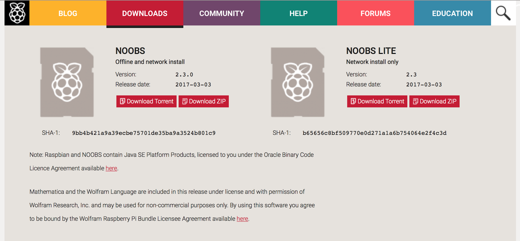Click the NOOBS LITE Download ZIP icon
The image size is (520, 241).
pyautogui.click(x=415, y=101)
